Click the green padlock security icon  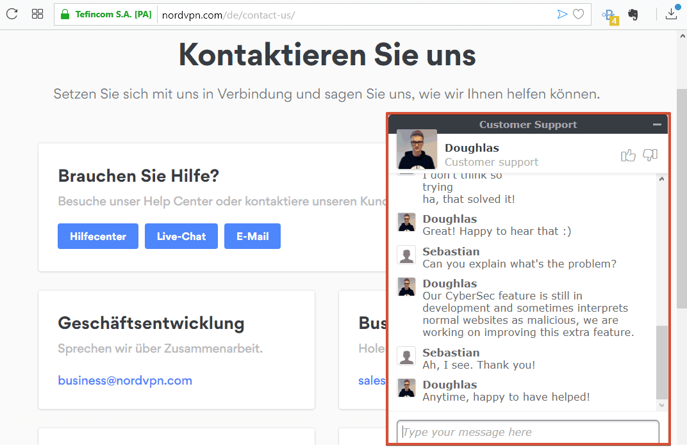click(x=65, y=15)
